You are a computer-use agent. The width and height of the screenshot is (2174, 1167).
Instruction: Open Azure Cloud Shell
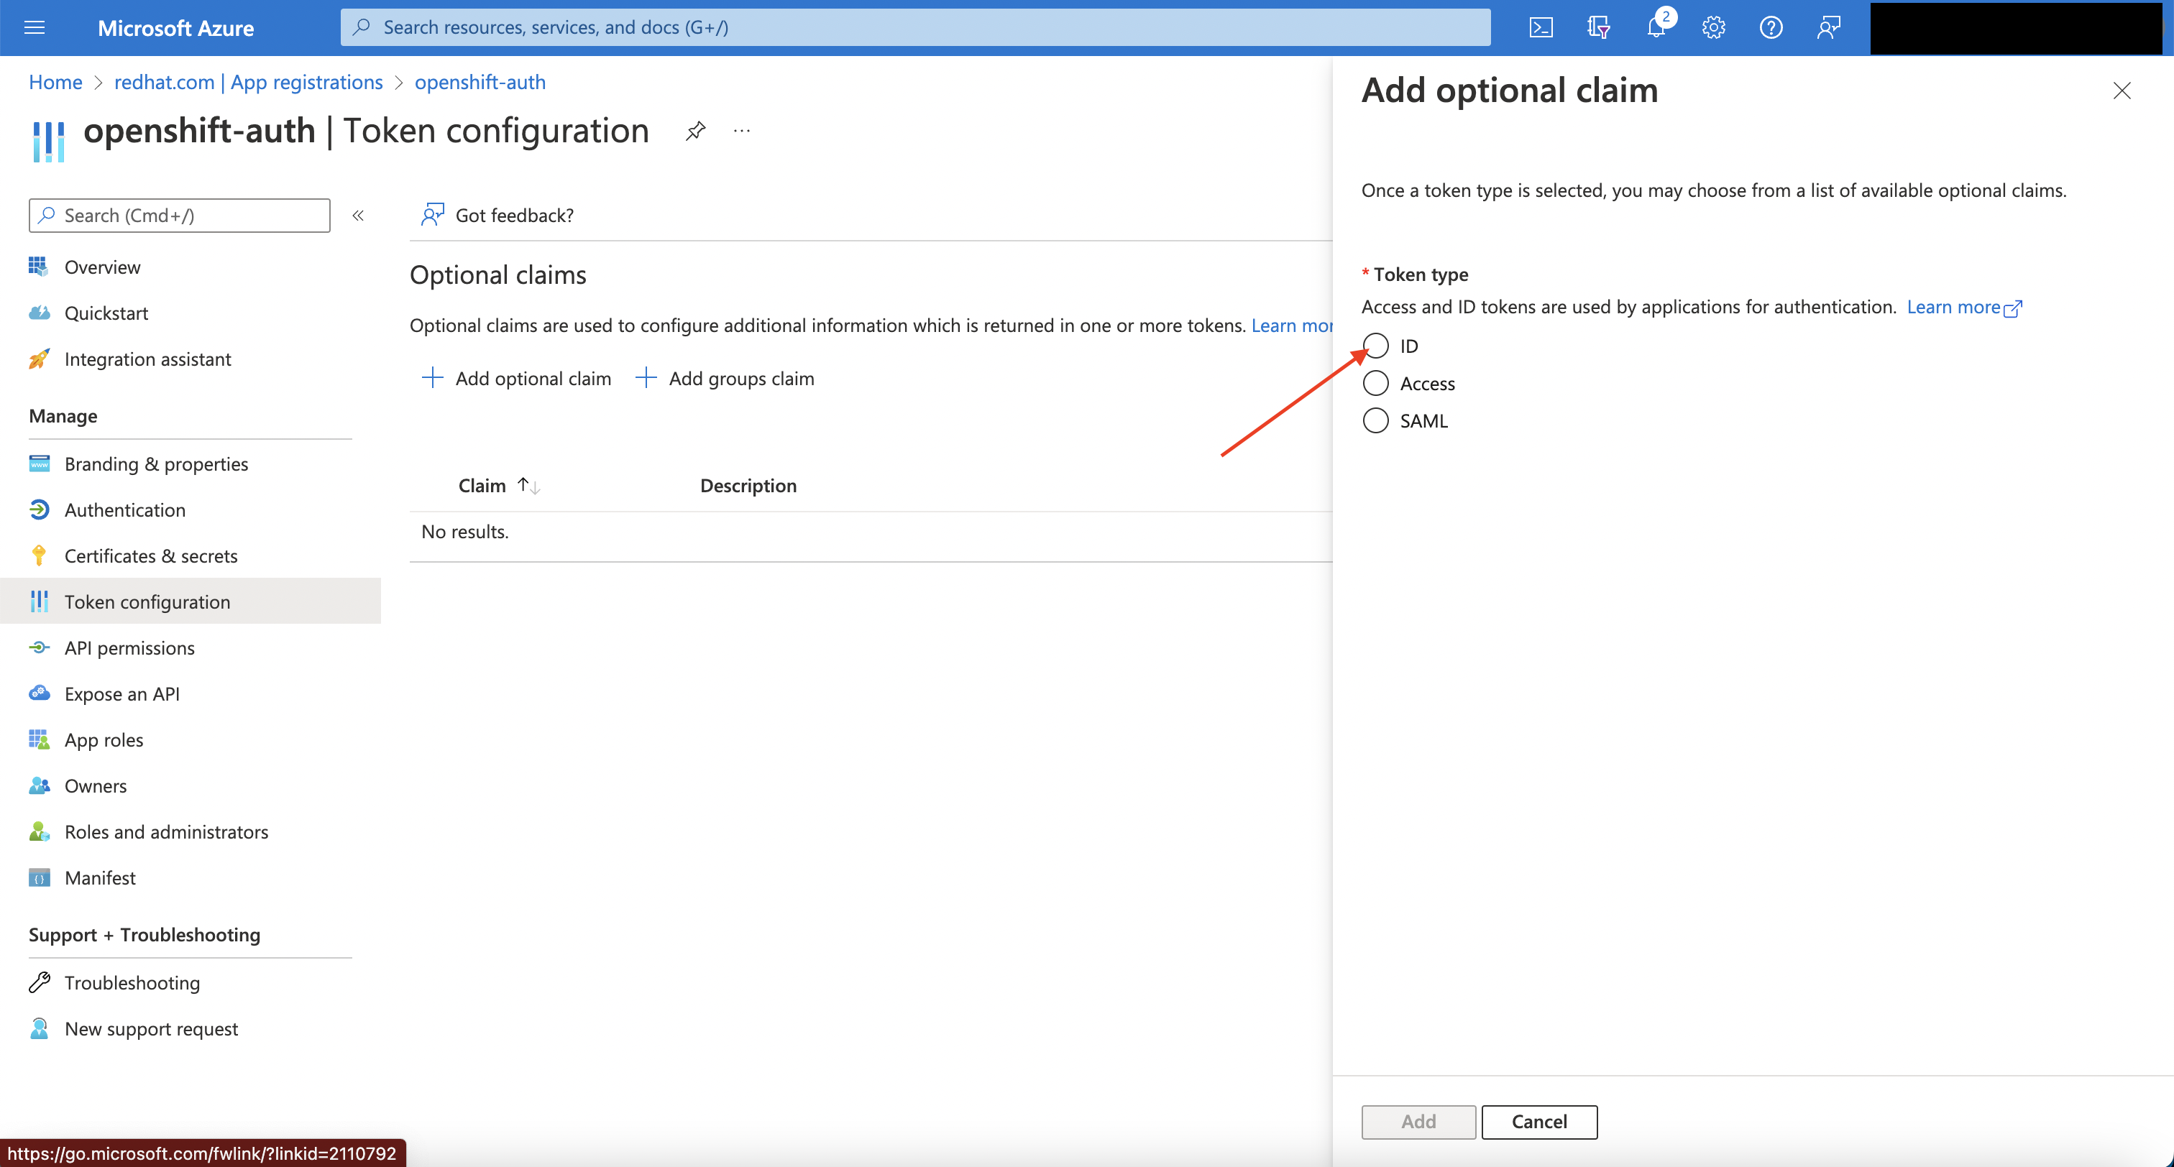click(x=1540, y=27)
